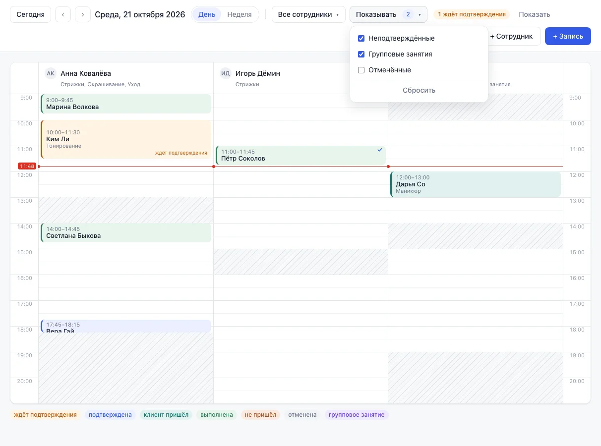The image size is (601, 446).
Task: Open the Все сотрудники dropdown
Action: [308, 14]
